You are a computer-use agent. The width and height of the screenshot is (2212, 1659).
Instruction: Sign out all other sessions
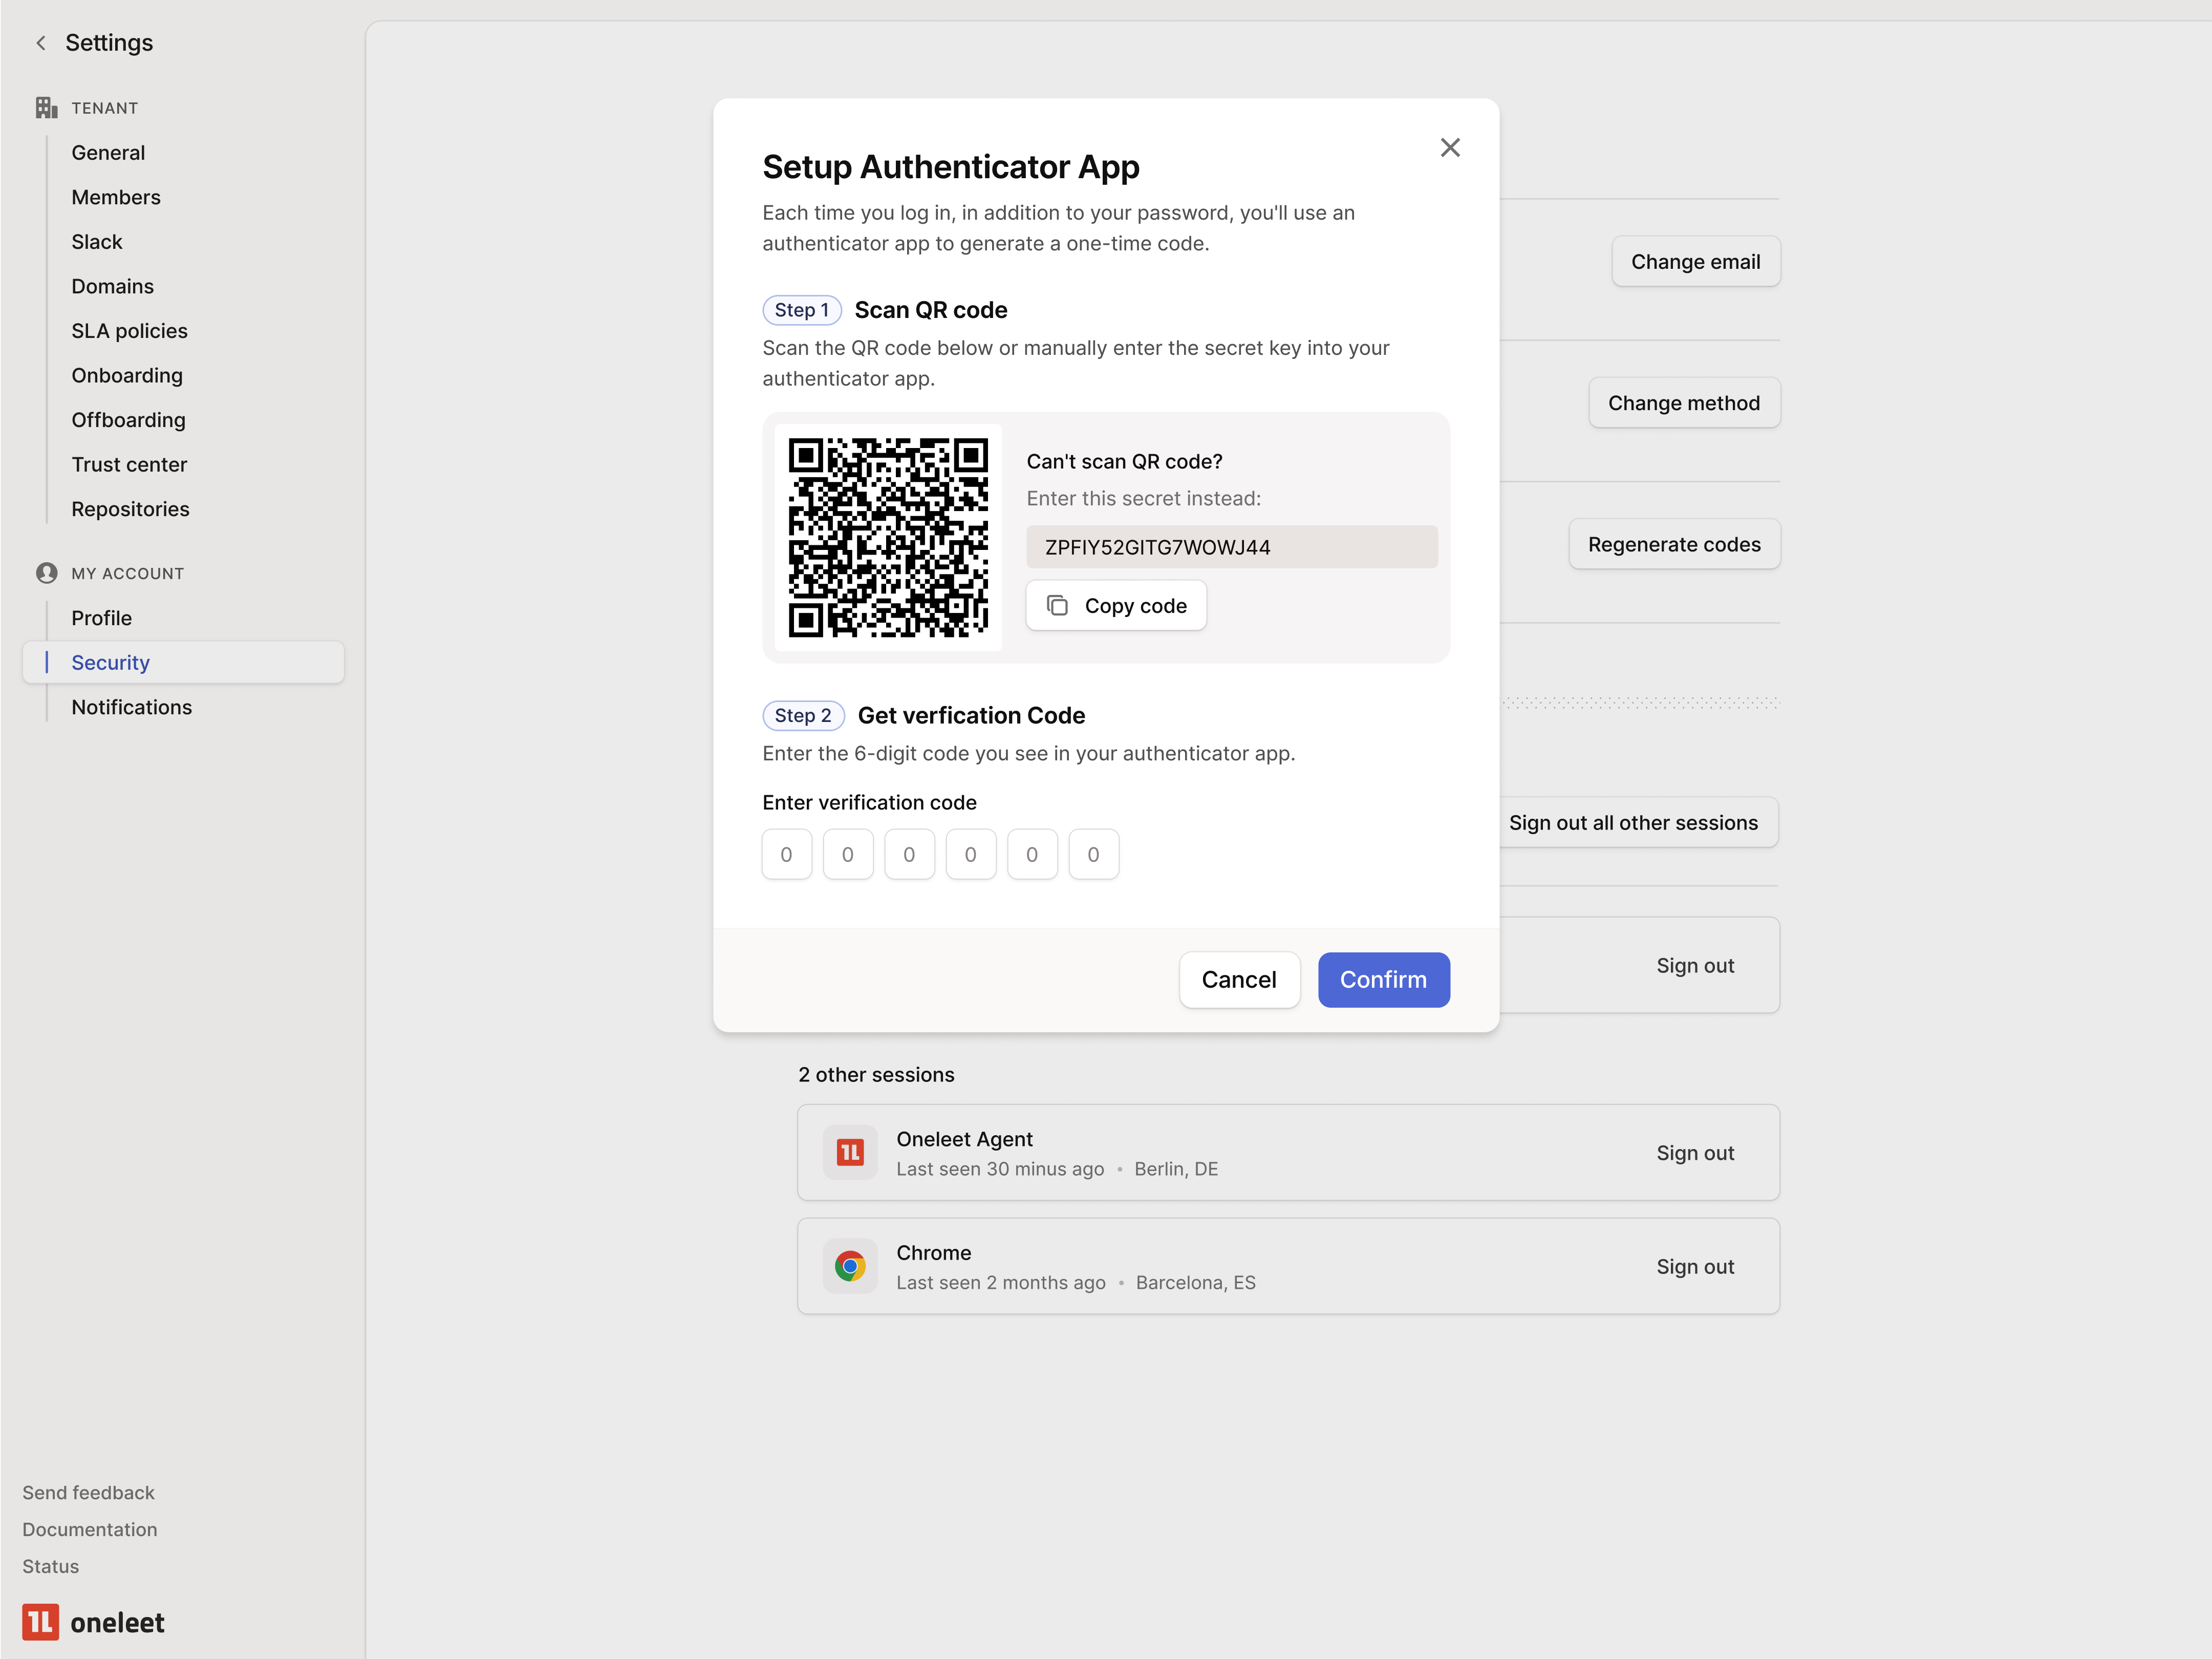(1634, 822)
